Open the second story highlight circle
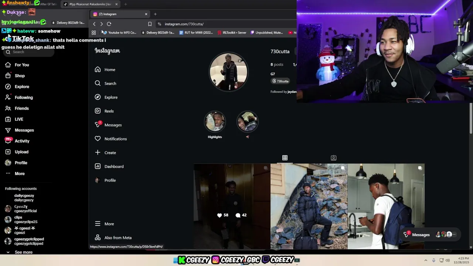 [247, 122]
